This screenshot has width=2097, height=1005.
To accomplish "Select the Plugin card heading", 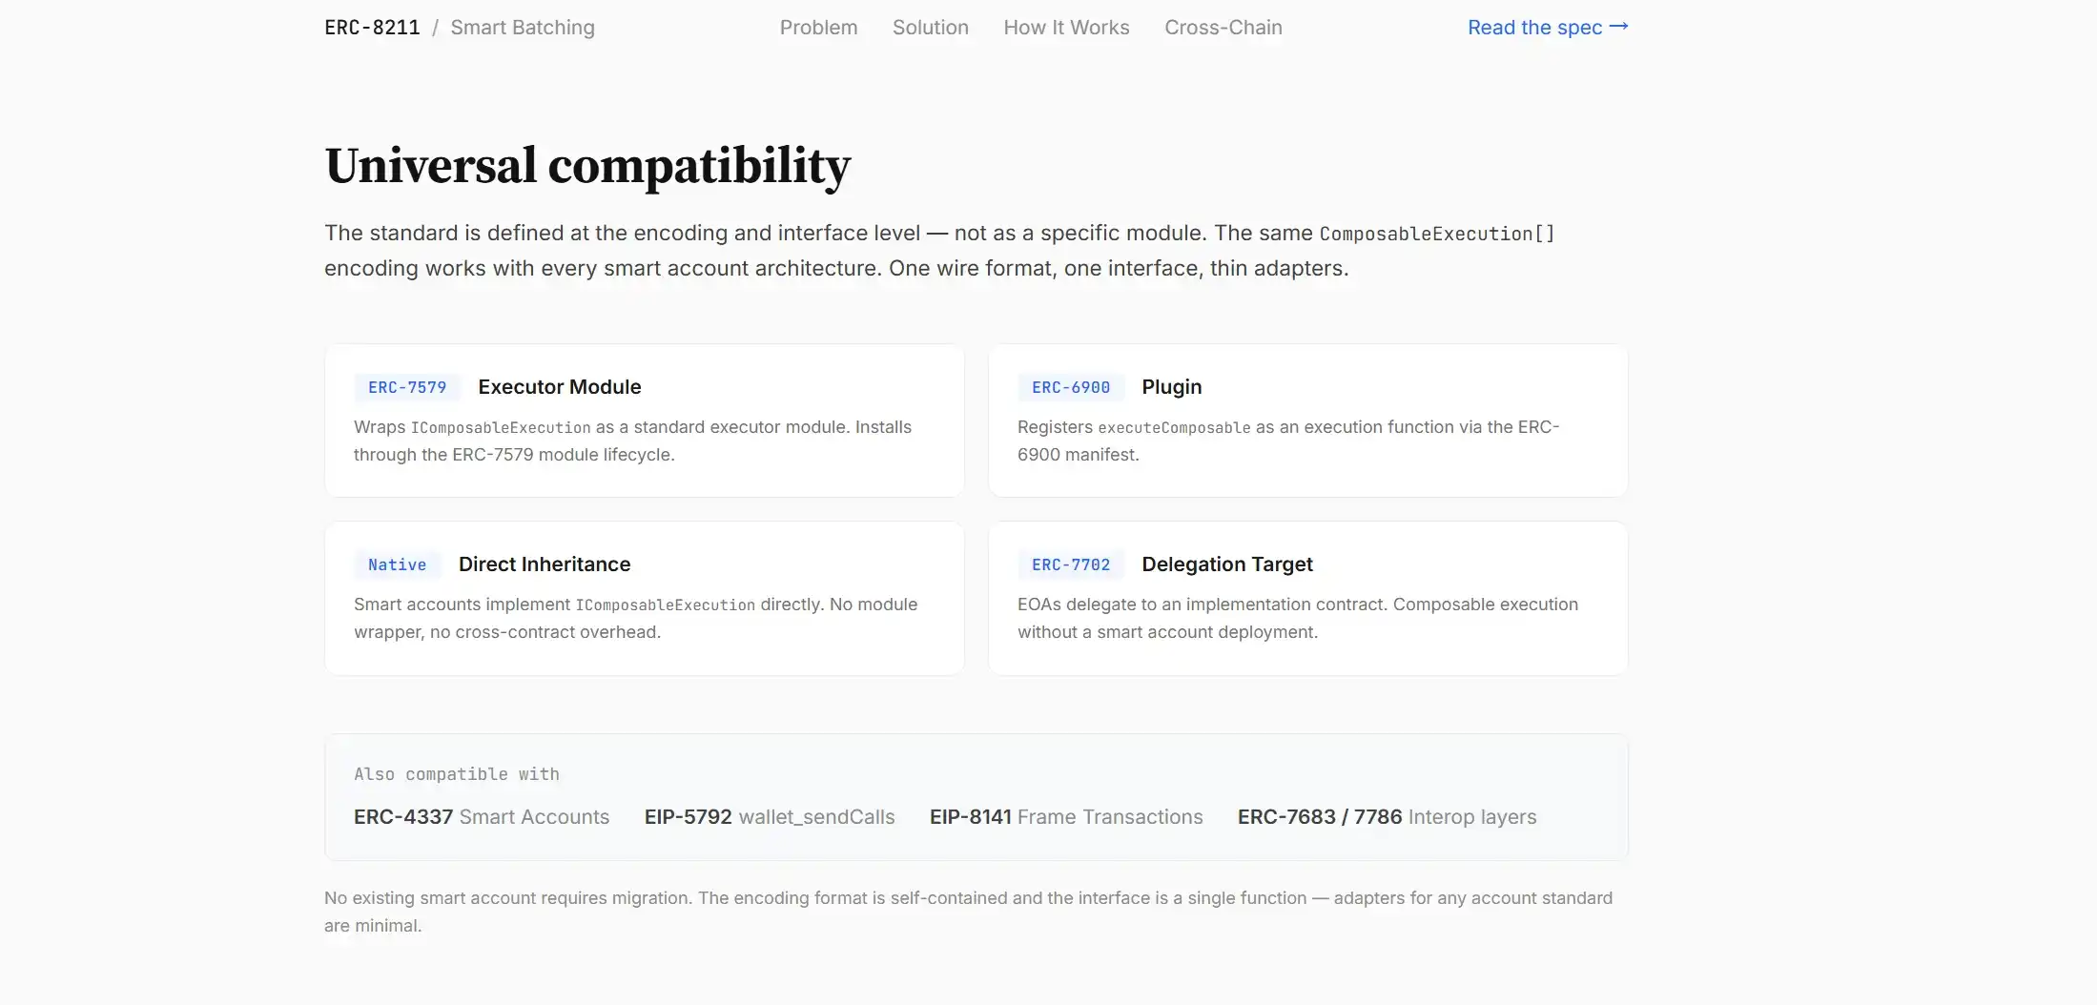I will tap(1171, 387).
